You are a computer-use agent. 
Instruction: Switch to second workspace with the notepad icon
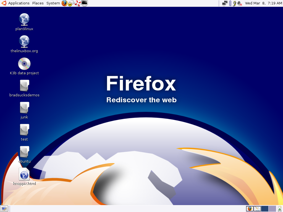click(x=257, y=209)
